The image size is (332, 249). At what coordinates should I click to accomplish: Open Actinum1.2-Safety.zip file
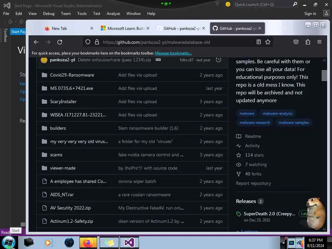tap(72, 221)
